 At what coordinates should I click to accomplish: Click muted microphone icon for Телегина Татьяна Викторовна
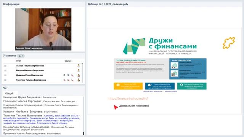coord(64,80)
